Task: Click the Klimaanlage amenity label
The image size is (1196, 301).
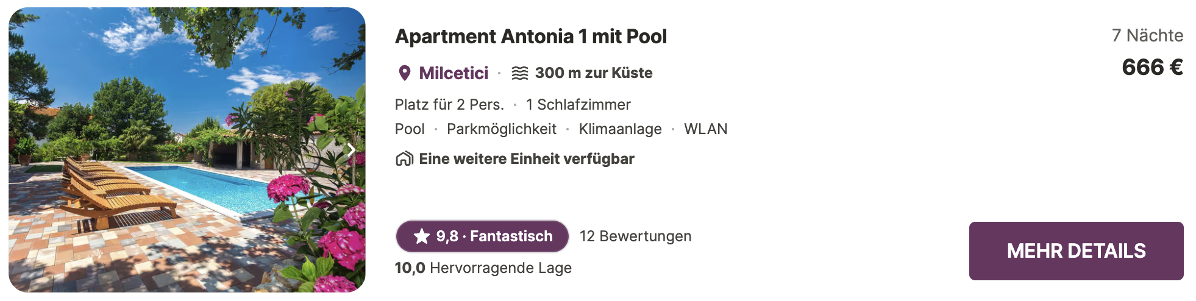Action: (x=620, y=129)
